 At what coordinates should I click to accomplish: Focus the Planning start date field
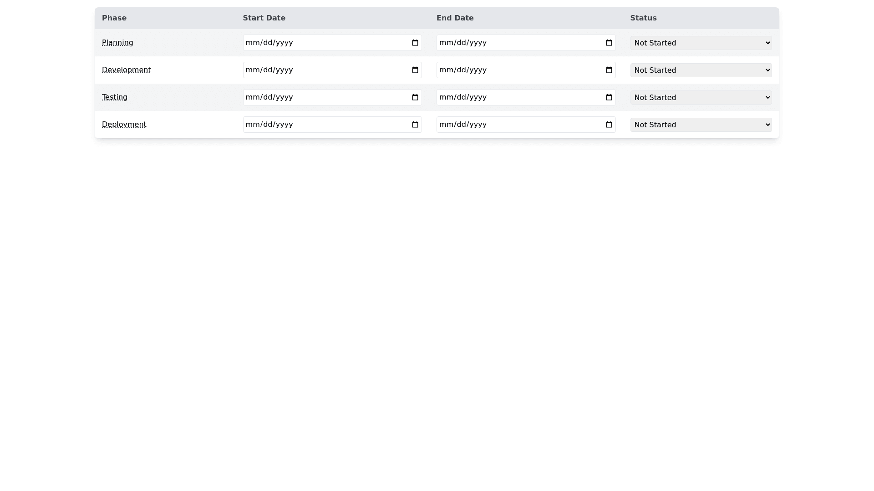click(x=319, y=43)
